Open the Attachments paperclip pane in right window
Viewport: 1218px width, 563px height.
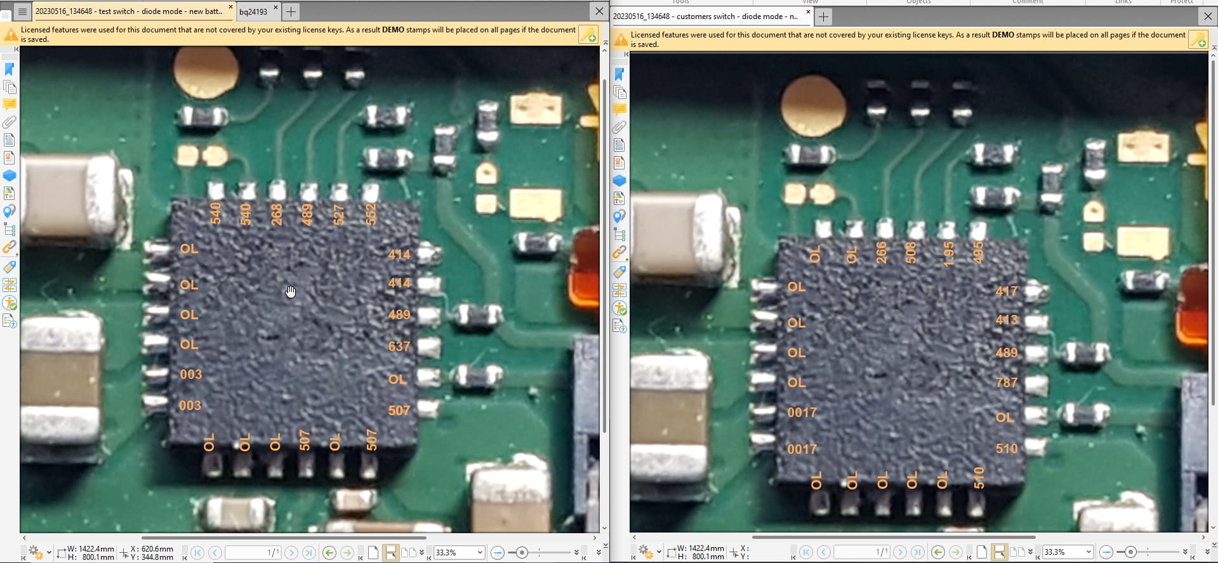[x=619, y=128]
